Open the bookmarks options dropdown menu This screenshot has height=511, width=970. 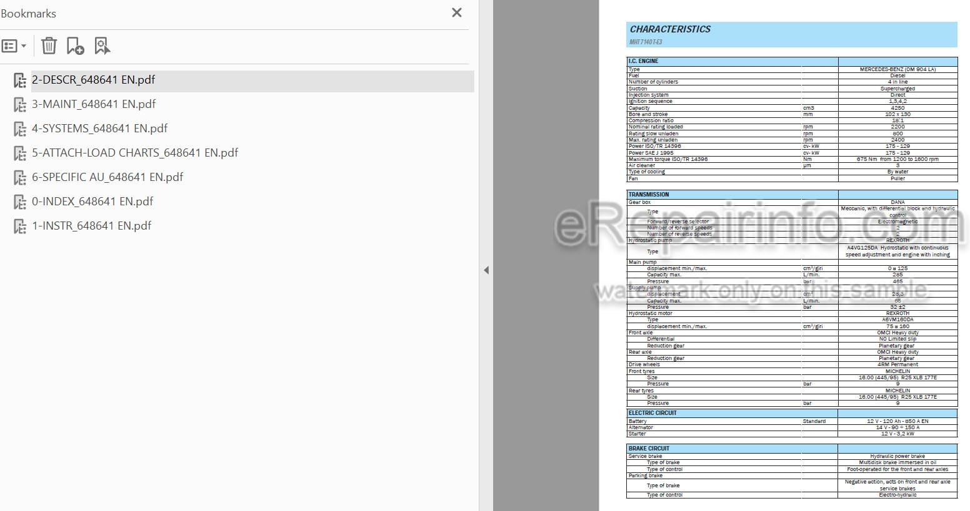pyautogui.click(x=14, y=46)
